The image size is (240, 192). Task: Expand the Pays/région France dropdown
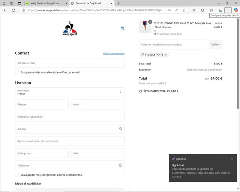(x=70, y=92)
